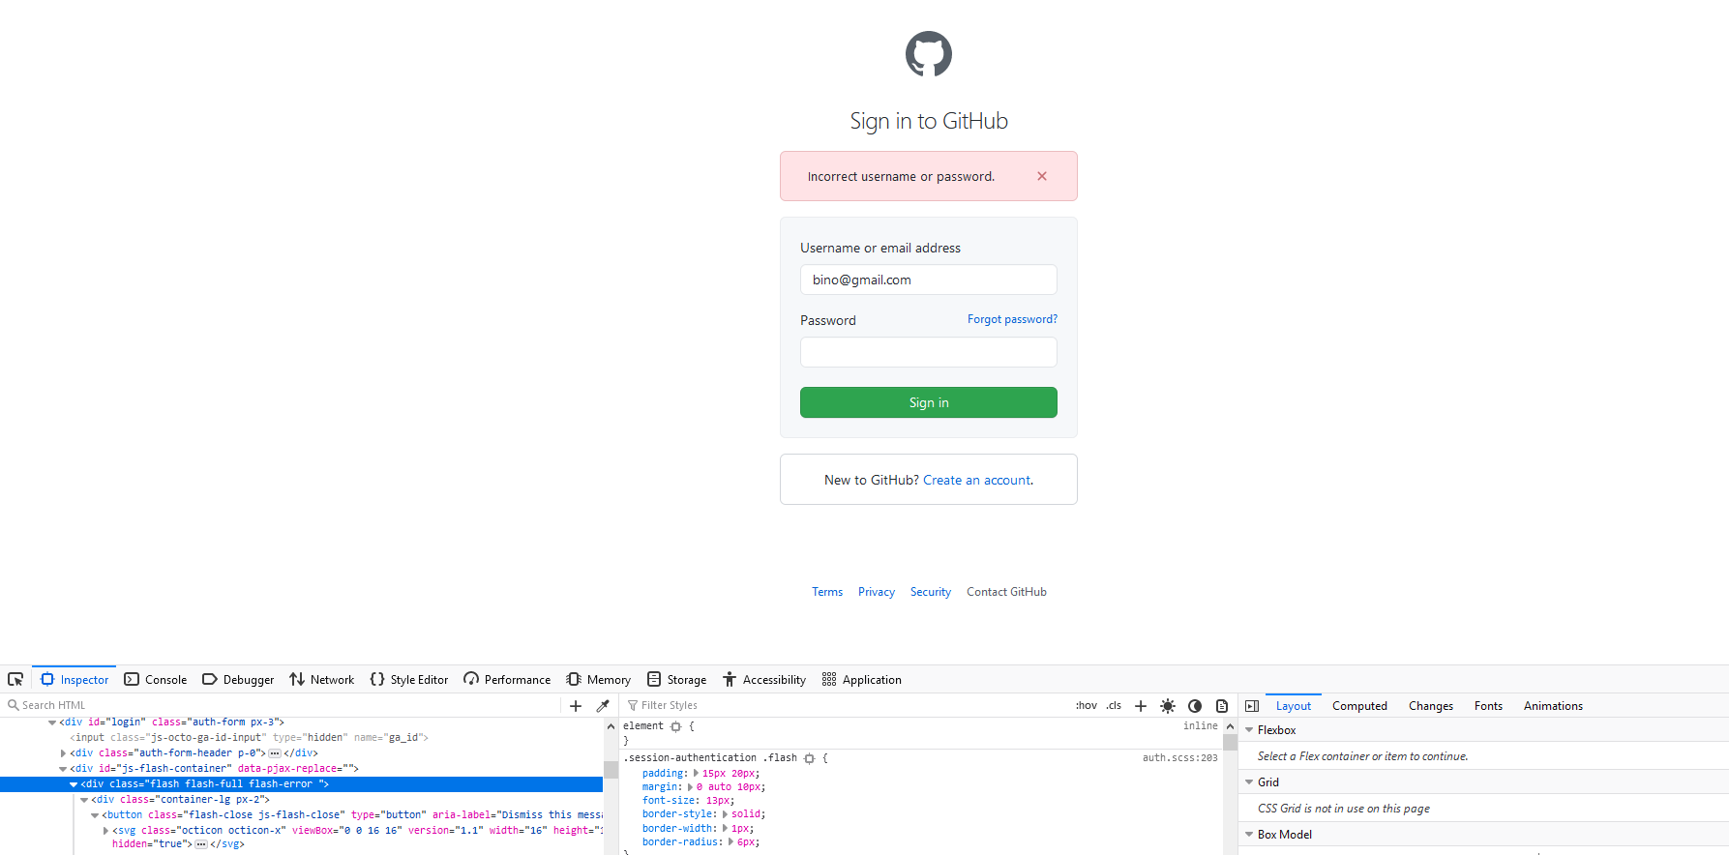Screen dimensions: 1729x855
Task: Collapse the div id=login node
Action: coord(52,722)
